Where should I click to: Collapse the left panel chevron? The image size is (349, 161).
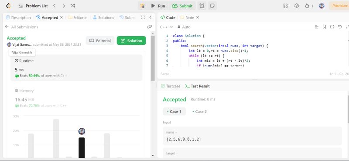click(151, 17)
